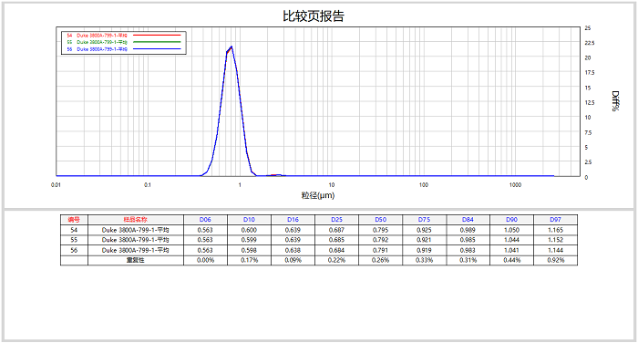Click the D06 column header
Viewport: 638px width, 343px height.
205,220
